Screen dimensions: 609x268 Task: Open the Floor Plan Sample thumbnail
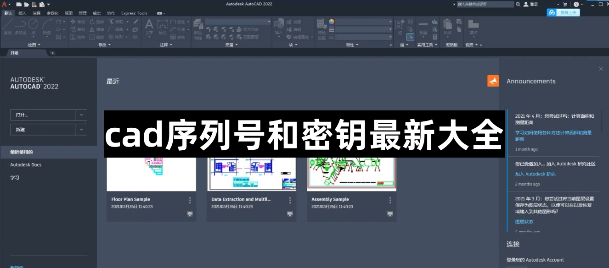point(151,174)
